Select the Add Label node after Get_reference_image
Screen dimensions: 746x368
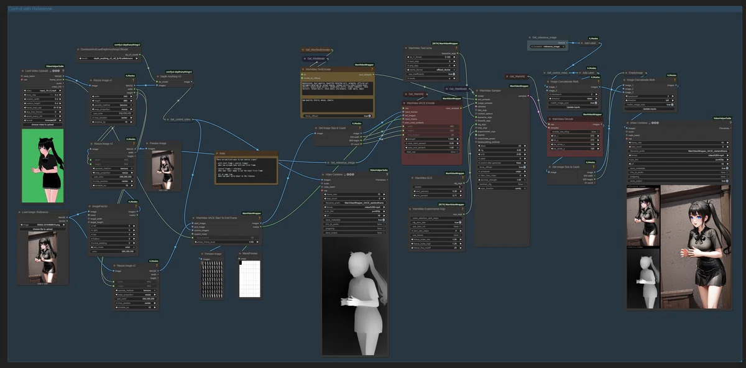[x=590, y=43]
